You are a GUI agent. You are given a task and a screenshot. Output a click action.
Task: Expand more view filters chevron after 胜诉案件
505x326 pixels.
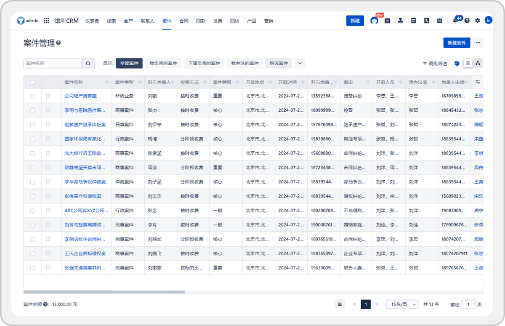300,63
